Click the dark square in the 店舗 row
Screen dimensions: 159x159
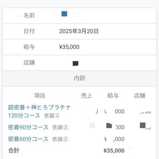click(x=76, y=64)
